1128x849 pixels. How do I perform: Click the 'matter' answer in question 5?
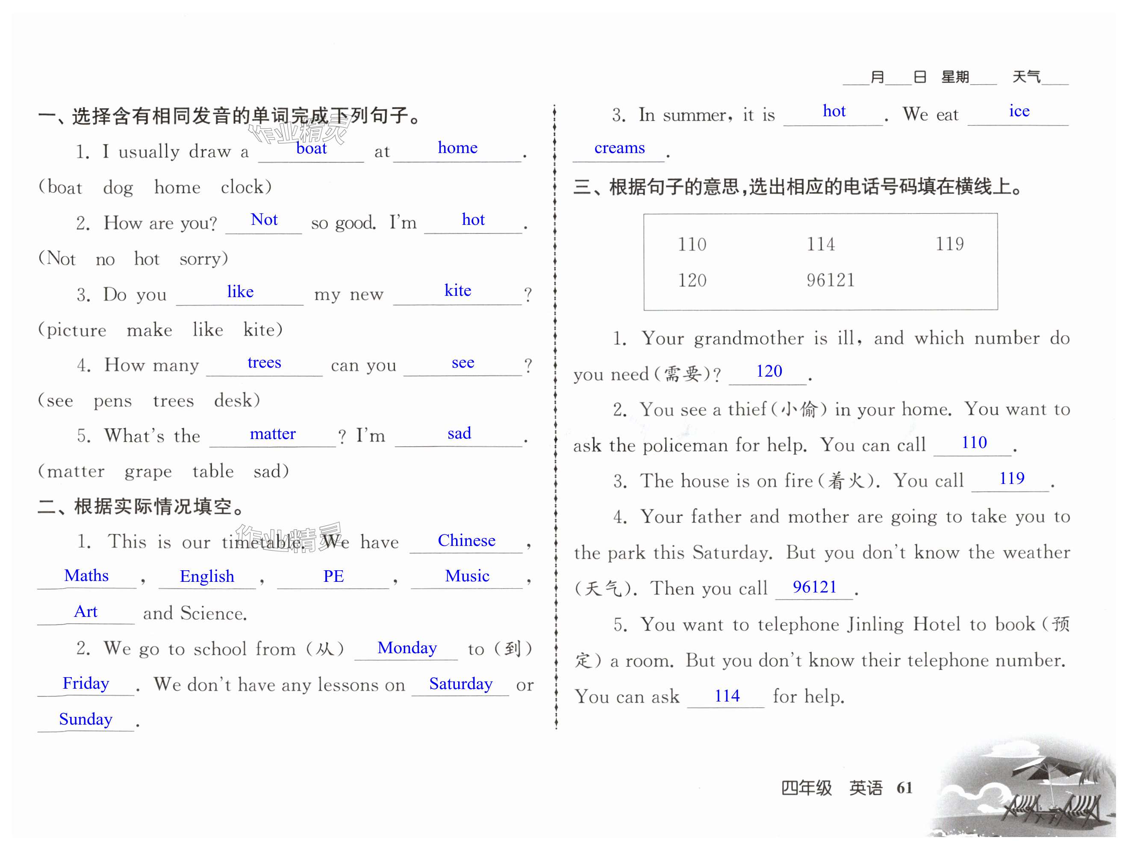click(x=272, y=434)
